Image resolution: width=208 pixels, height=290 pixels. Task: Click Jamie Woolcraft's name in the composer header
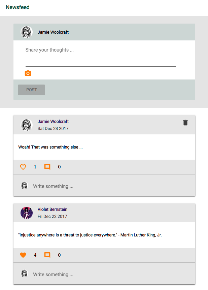[53, 32]
